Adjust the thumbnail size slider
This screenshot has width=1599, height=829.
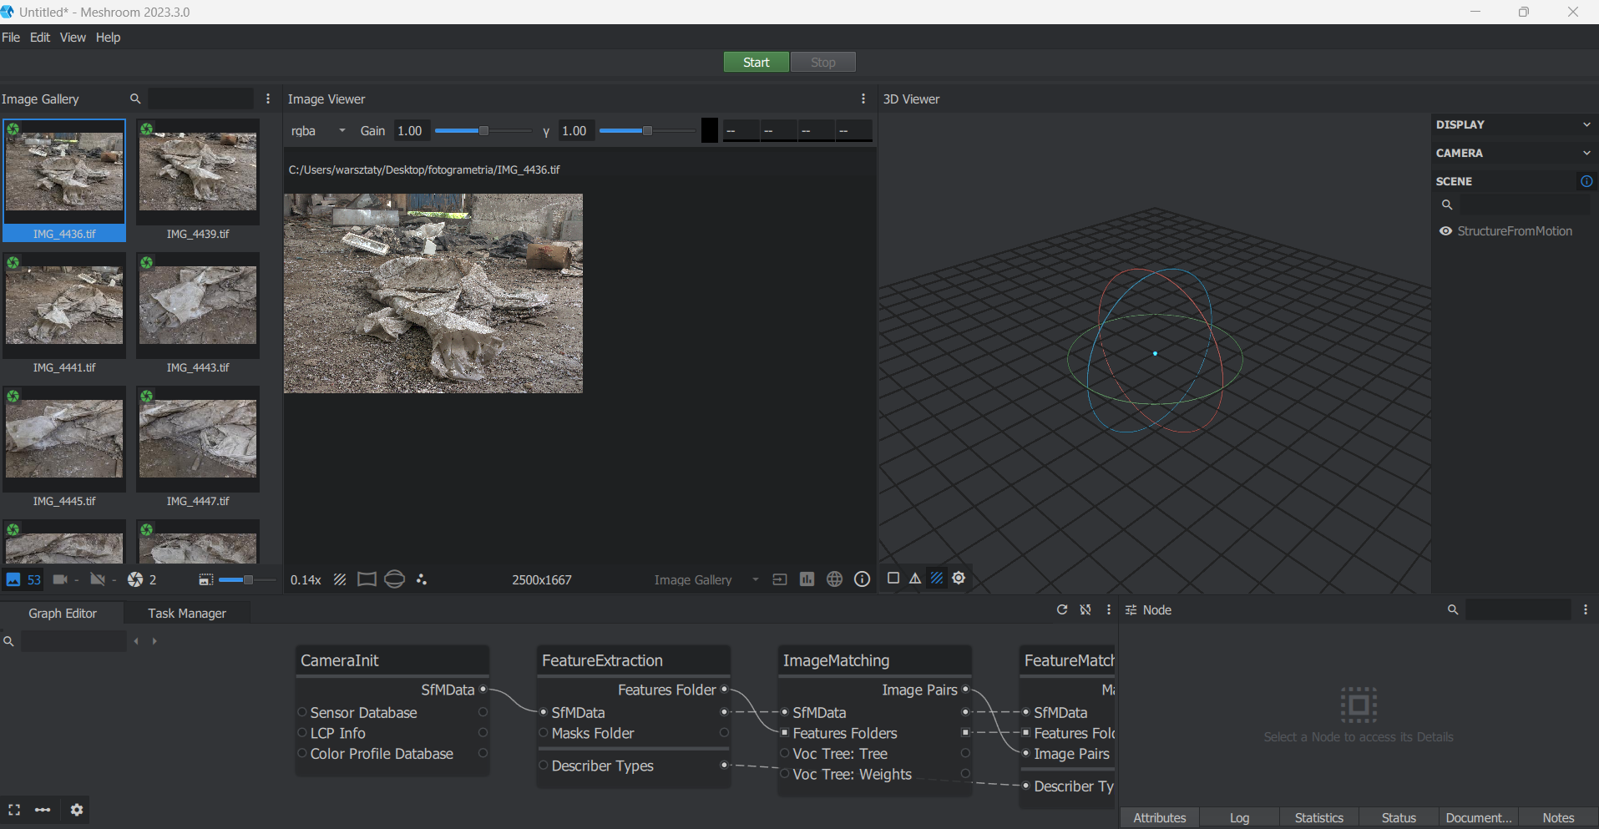tap(247, 579)
